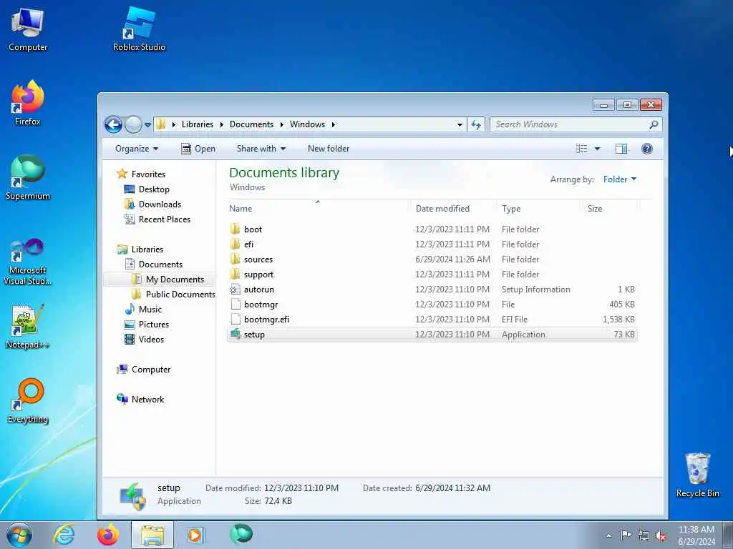The image size is (733, 549).
Task: Change view with the view icon
Action: pos(581,149)
